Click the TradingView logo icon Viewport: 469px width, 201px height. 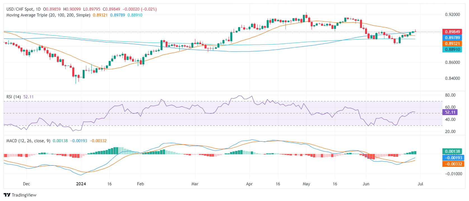click(x=7, y=195)
